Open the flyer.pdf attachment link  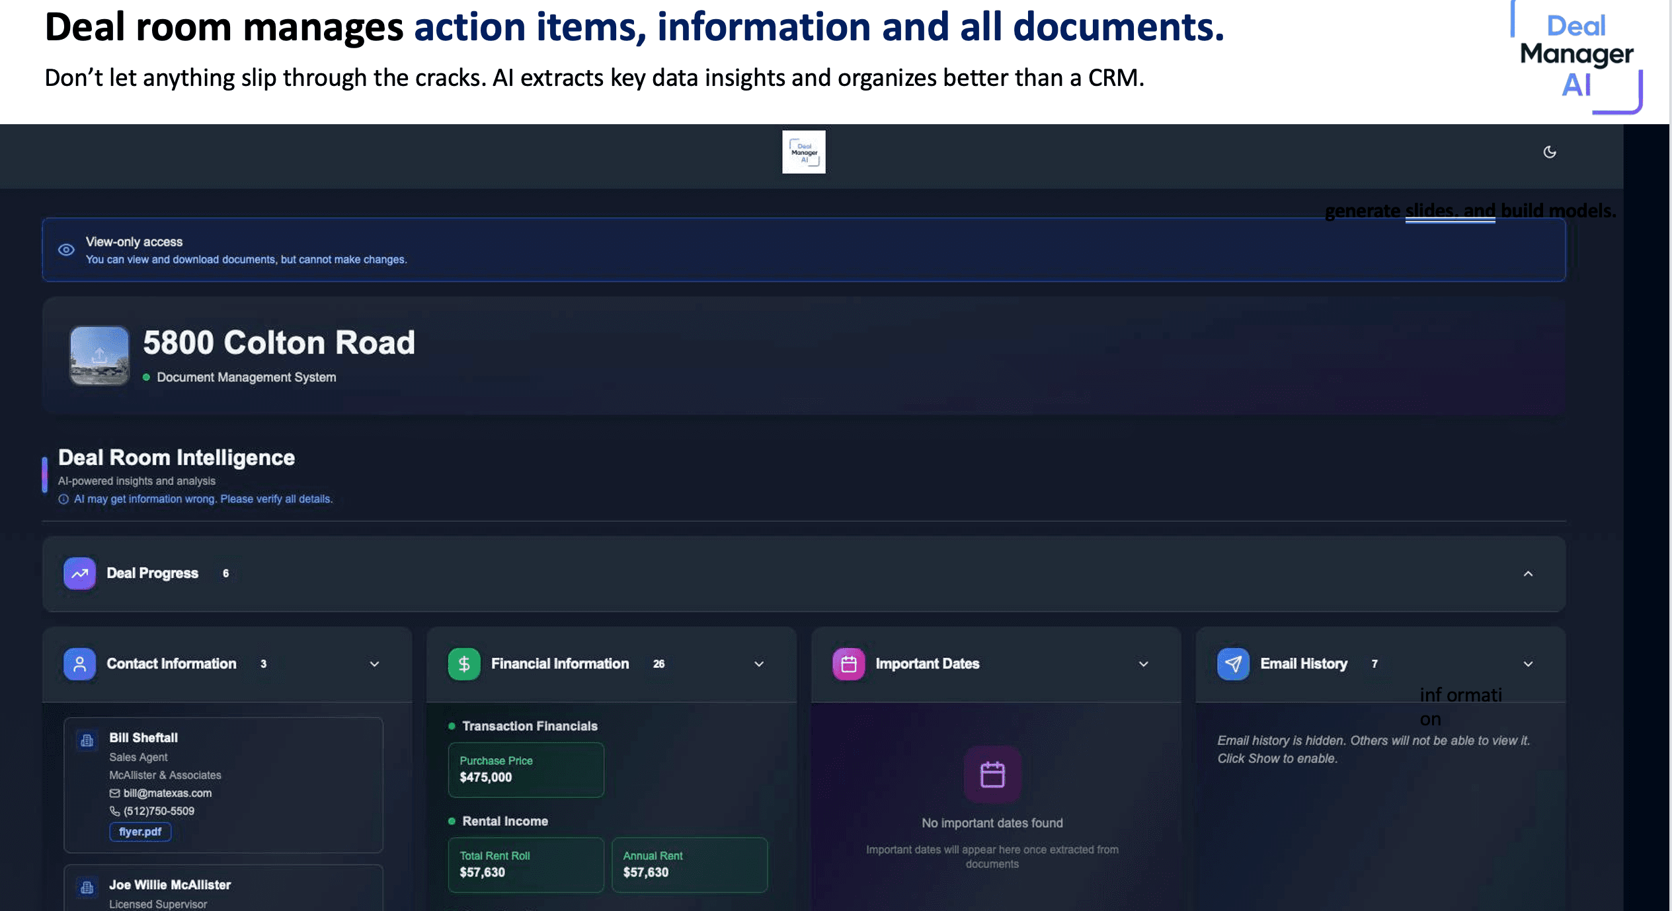click(x=140, y=832)
